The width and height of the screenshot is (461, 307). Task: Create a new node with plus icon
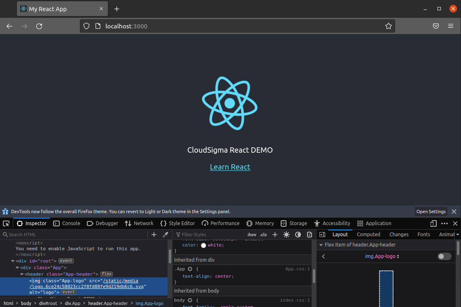154,235
